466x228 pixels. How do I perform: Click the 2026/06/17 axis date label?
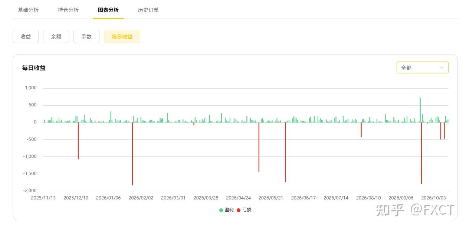tap(303, 198)
